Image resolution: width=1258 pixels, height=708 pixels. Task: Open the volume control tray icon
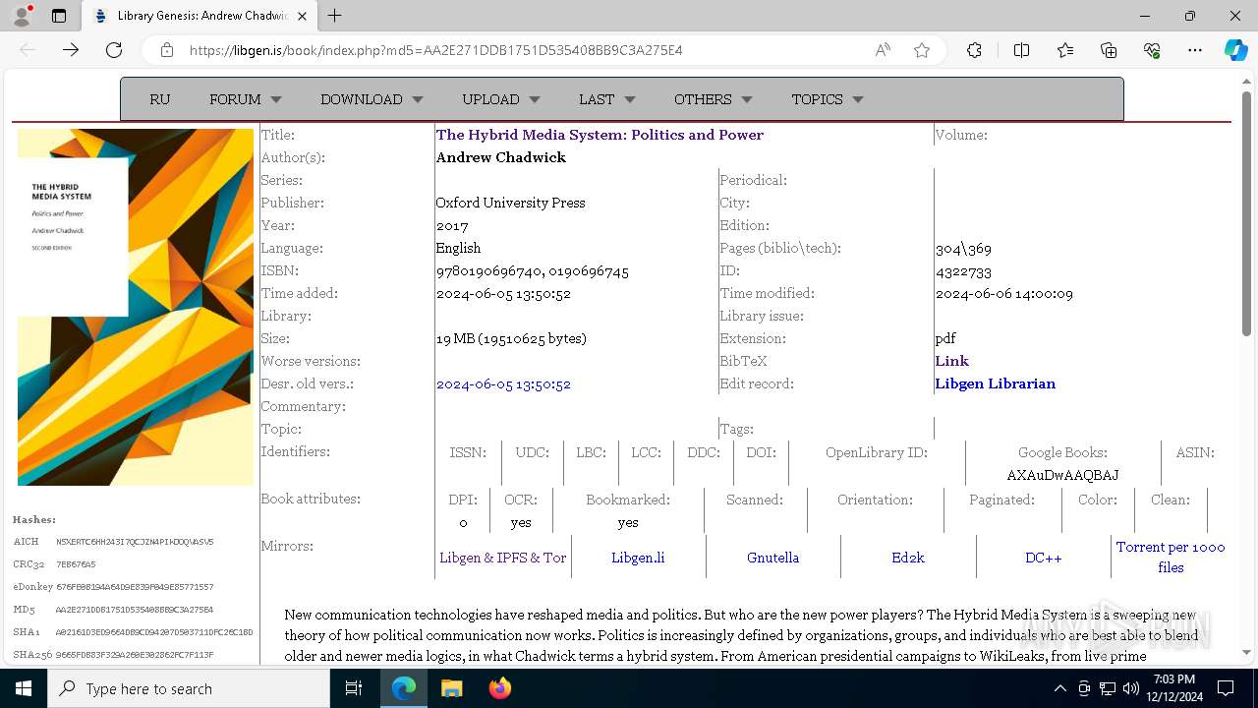(x=1131, y=688)
